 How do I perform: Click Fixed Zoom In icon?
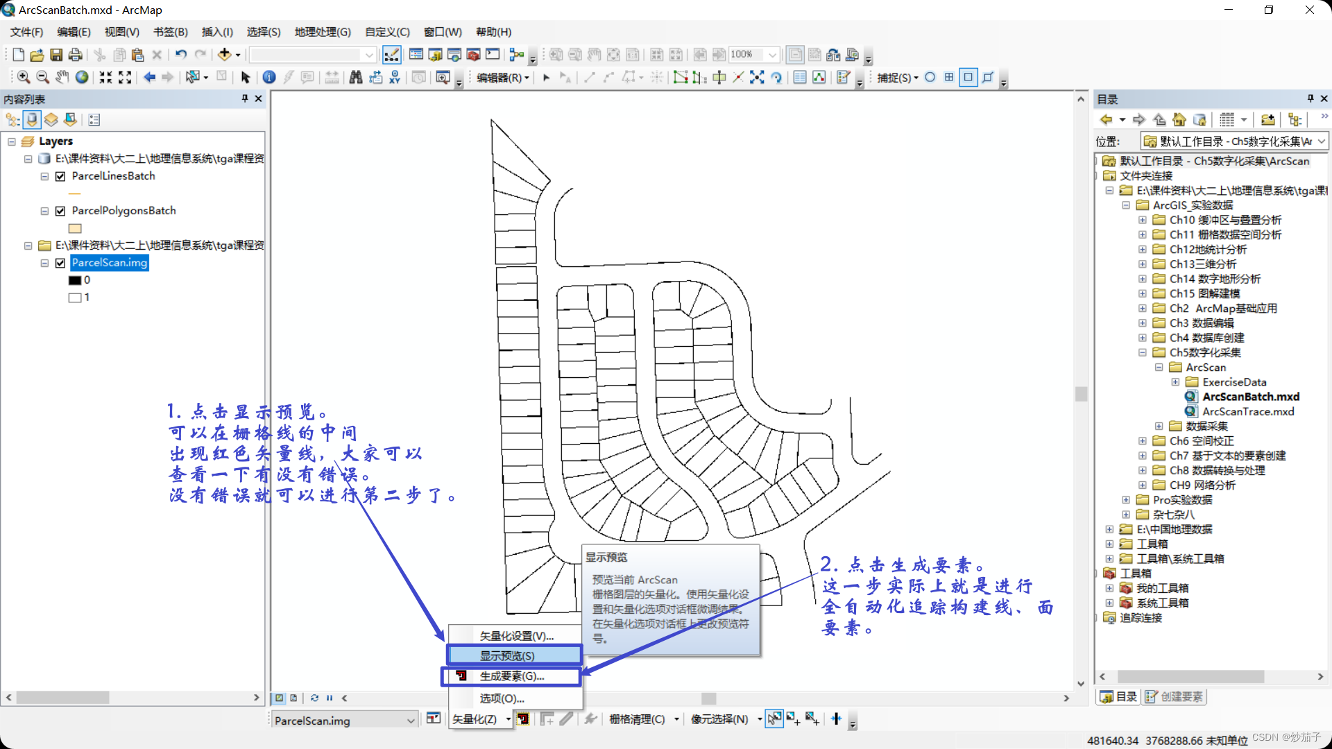105,77
